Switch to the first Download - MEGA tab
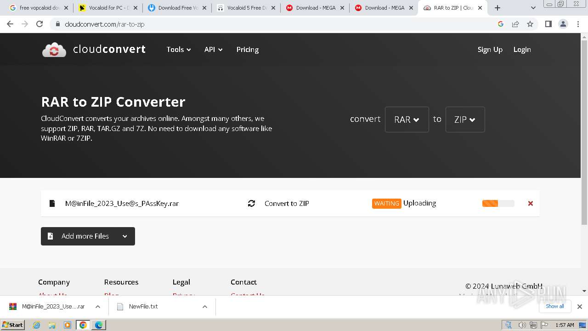Viewport: 588px width, 331px height. coord(315,8)
